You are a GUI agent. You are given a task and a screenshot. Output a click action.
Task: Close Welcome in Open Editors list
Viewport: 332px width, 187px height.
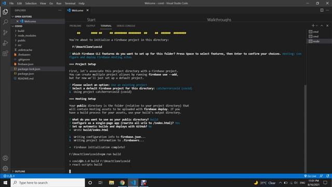pos(18,21)
